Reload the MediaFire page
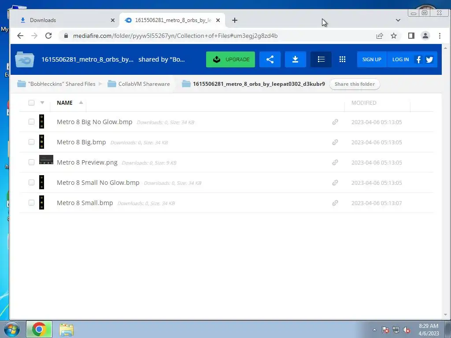The image size is (451, 338). 48,36
